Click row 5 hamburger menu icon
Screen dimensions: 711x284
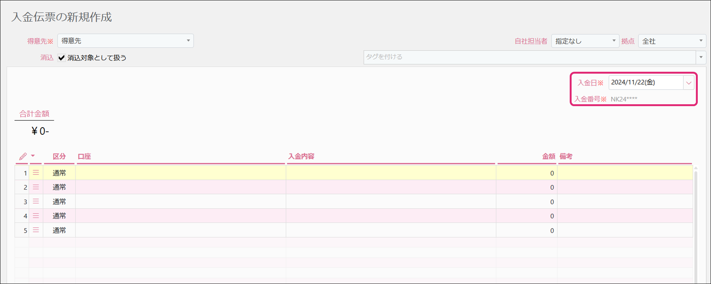pyautogui.click(x=36, y=230)
